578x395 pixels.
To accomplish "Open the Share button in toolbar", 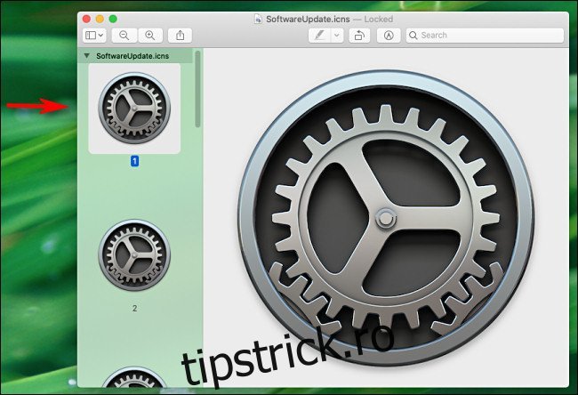I will pyautogui.click(x=181, y=36).
